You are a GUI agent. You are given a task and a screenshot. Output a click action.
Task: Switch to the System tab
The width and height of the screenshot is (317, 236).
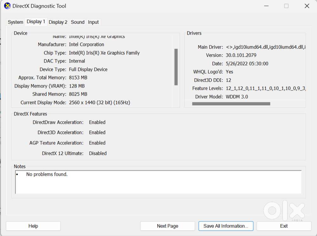click(x=15, y=22)
